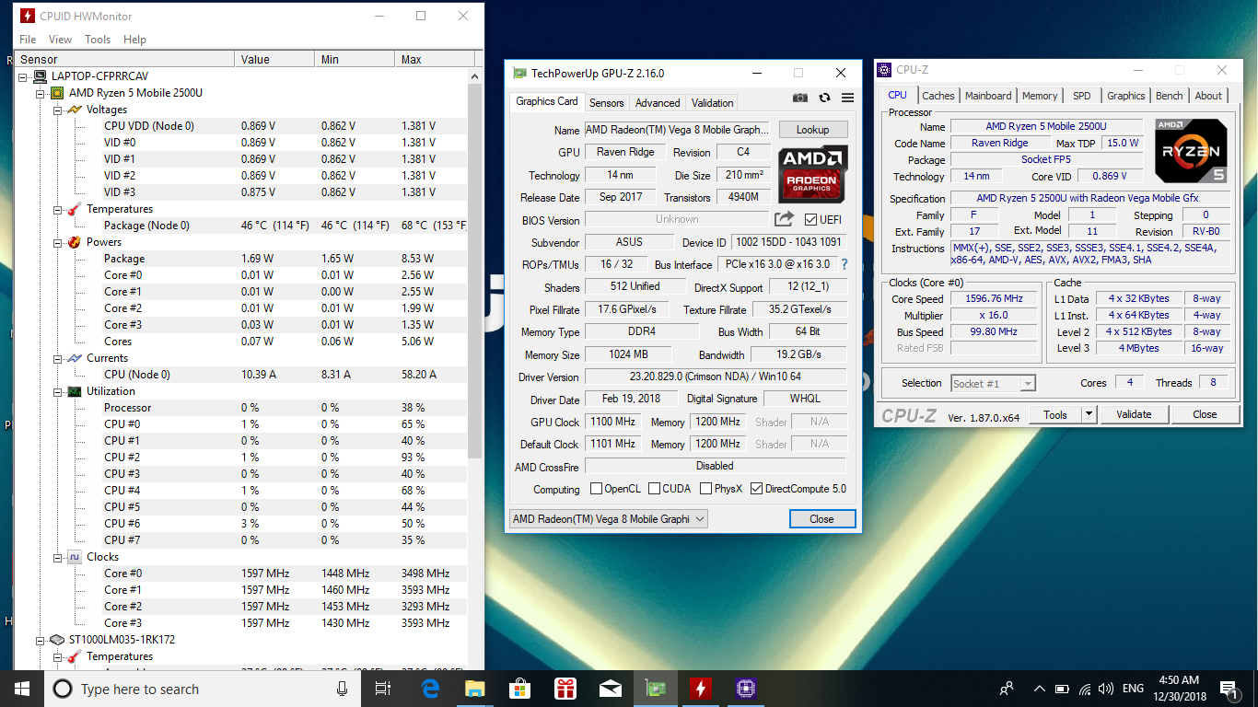This screenshot has height=707, width=1258.
Task: Click the BIOS export share icon in GPU-Z
Action: click(784, 219)
